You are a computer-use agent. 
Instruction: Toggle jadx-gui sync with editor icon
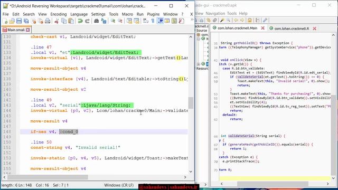[208, 20]
